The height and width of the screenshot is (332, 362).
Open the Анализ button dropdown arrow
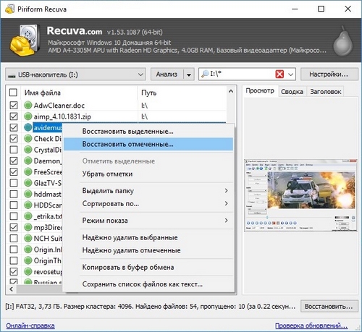[x=189, y=75]
